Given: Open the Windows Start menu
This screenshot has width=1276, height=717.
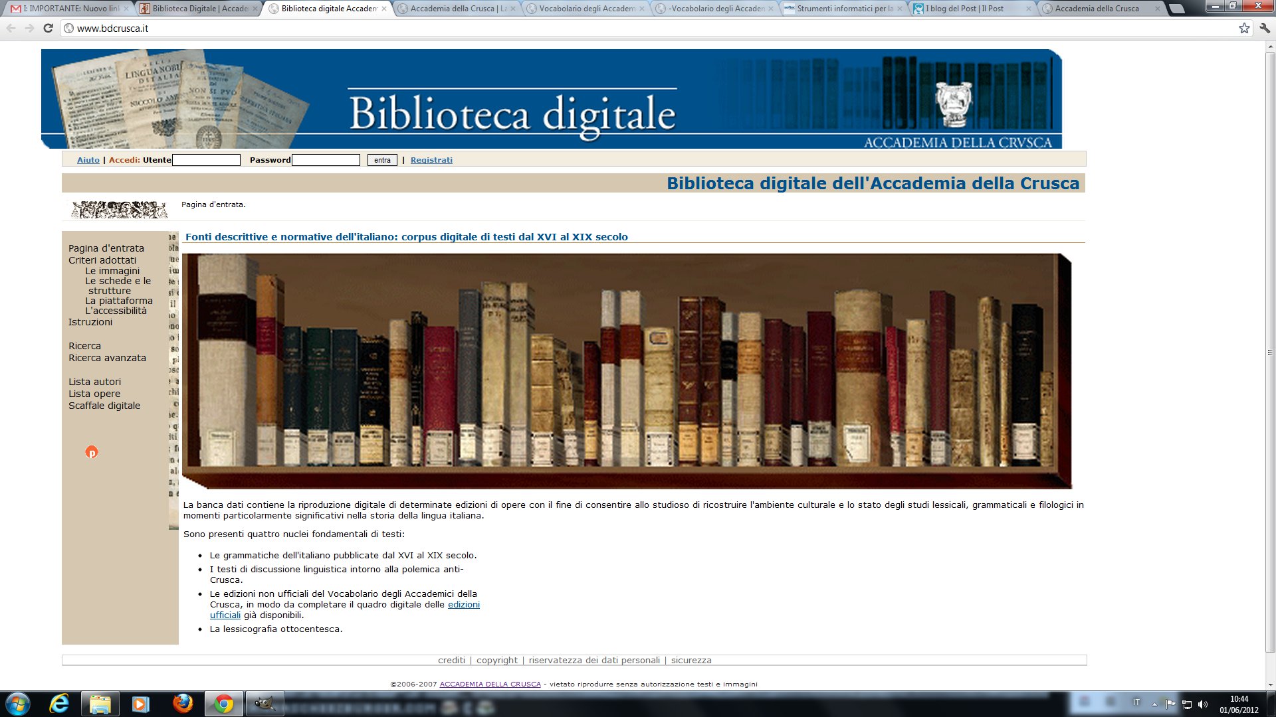Looking at the screenshot, I should click(18, 704).
